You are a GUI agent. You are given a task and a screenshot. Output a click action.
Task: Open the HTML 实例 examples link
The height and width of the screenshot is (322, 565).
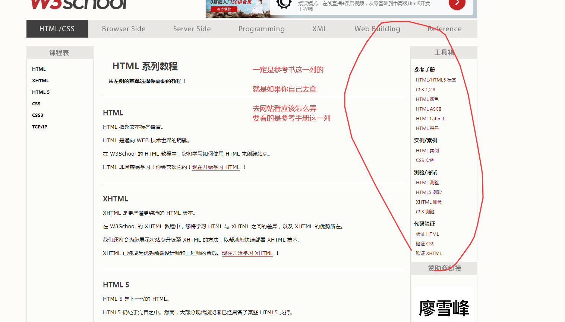click(427, 151)
